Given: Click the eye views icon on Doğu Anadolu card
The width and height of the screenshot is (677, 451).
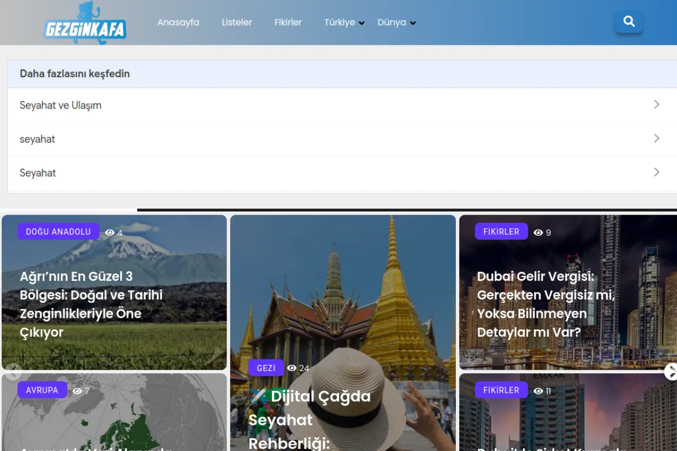Looking at the screenshot, I should 109,233.
